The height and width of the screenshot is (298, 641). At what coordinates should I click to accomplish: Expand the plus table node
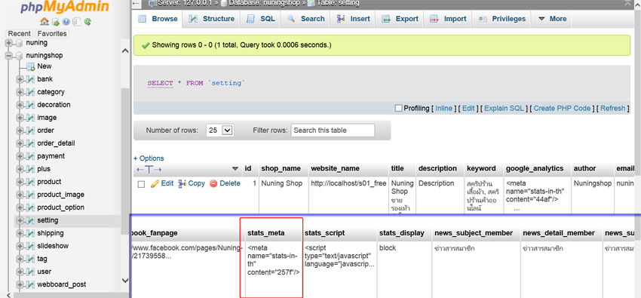pyautogui.click(x=20, y=169)
